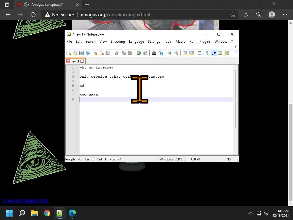Open the Replace dialog icon
The height and width of the screenshot is (220, 293).
coord(161,53)
